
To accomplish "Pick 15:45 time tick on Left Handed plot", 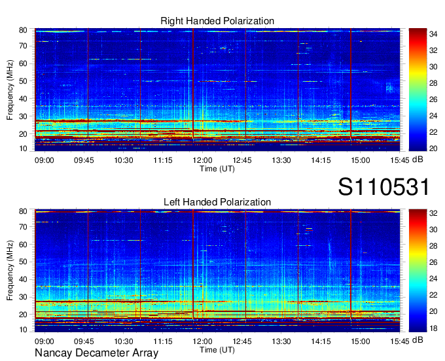I will (400, 341).
